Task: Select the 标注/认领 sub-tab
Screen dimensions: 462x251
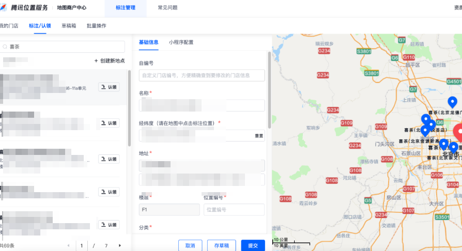Action: pos(40,26)
